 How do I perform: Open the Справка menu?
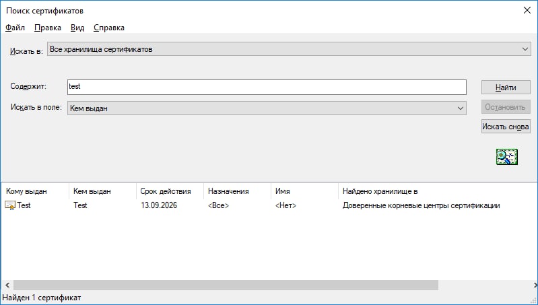pyautogui.click(x=109, y=28)
